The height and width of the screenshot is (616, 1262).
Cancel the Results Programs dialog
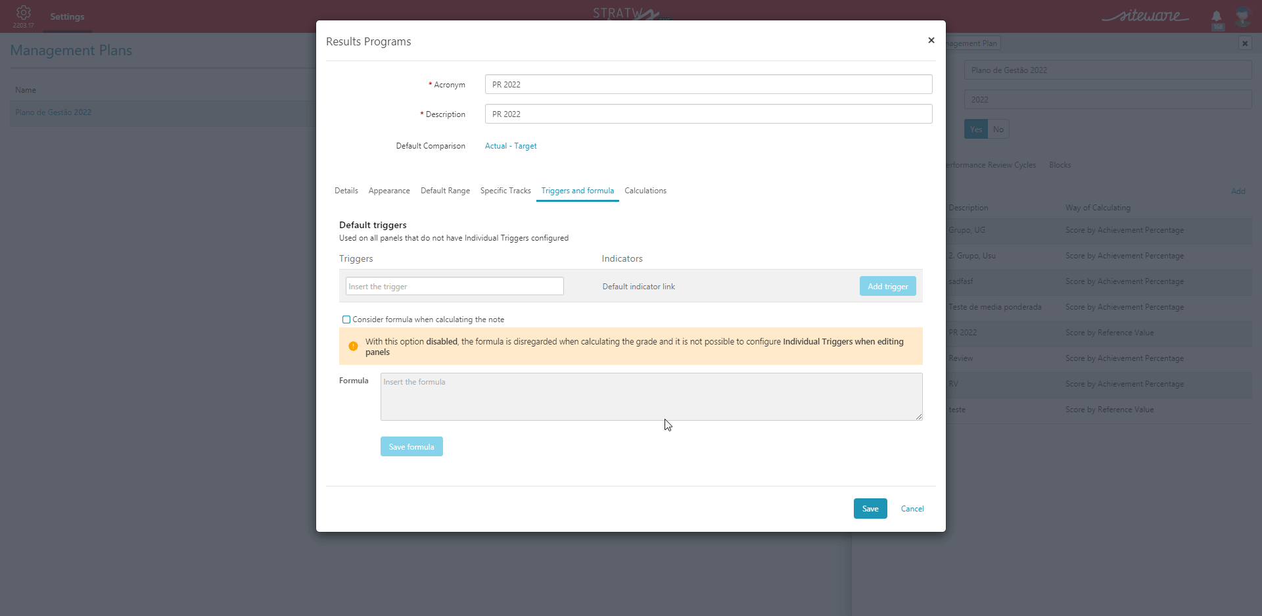pos(912,509)
